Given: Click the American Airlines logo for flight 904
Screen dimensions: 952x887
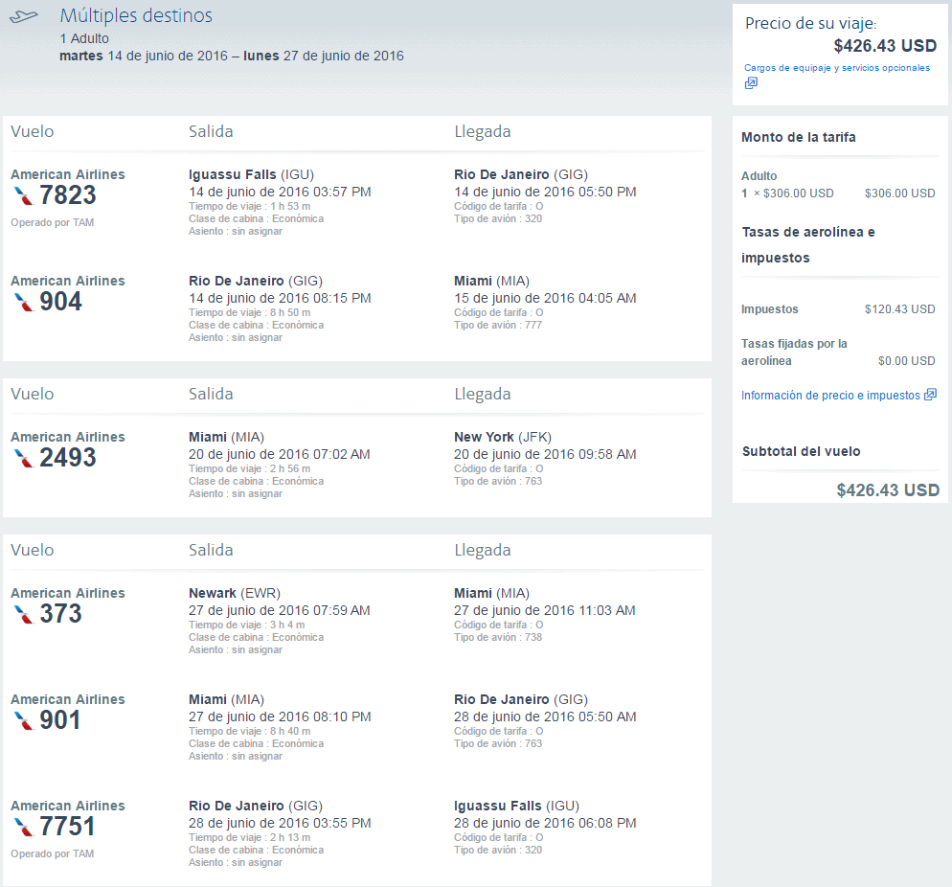Looking at the screenshot, I should point(24,303).
